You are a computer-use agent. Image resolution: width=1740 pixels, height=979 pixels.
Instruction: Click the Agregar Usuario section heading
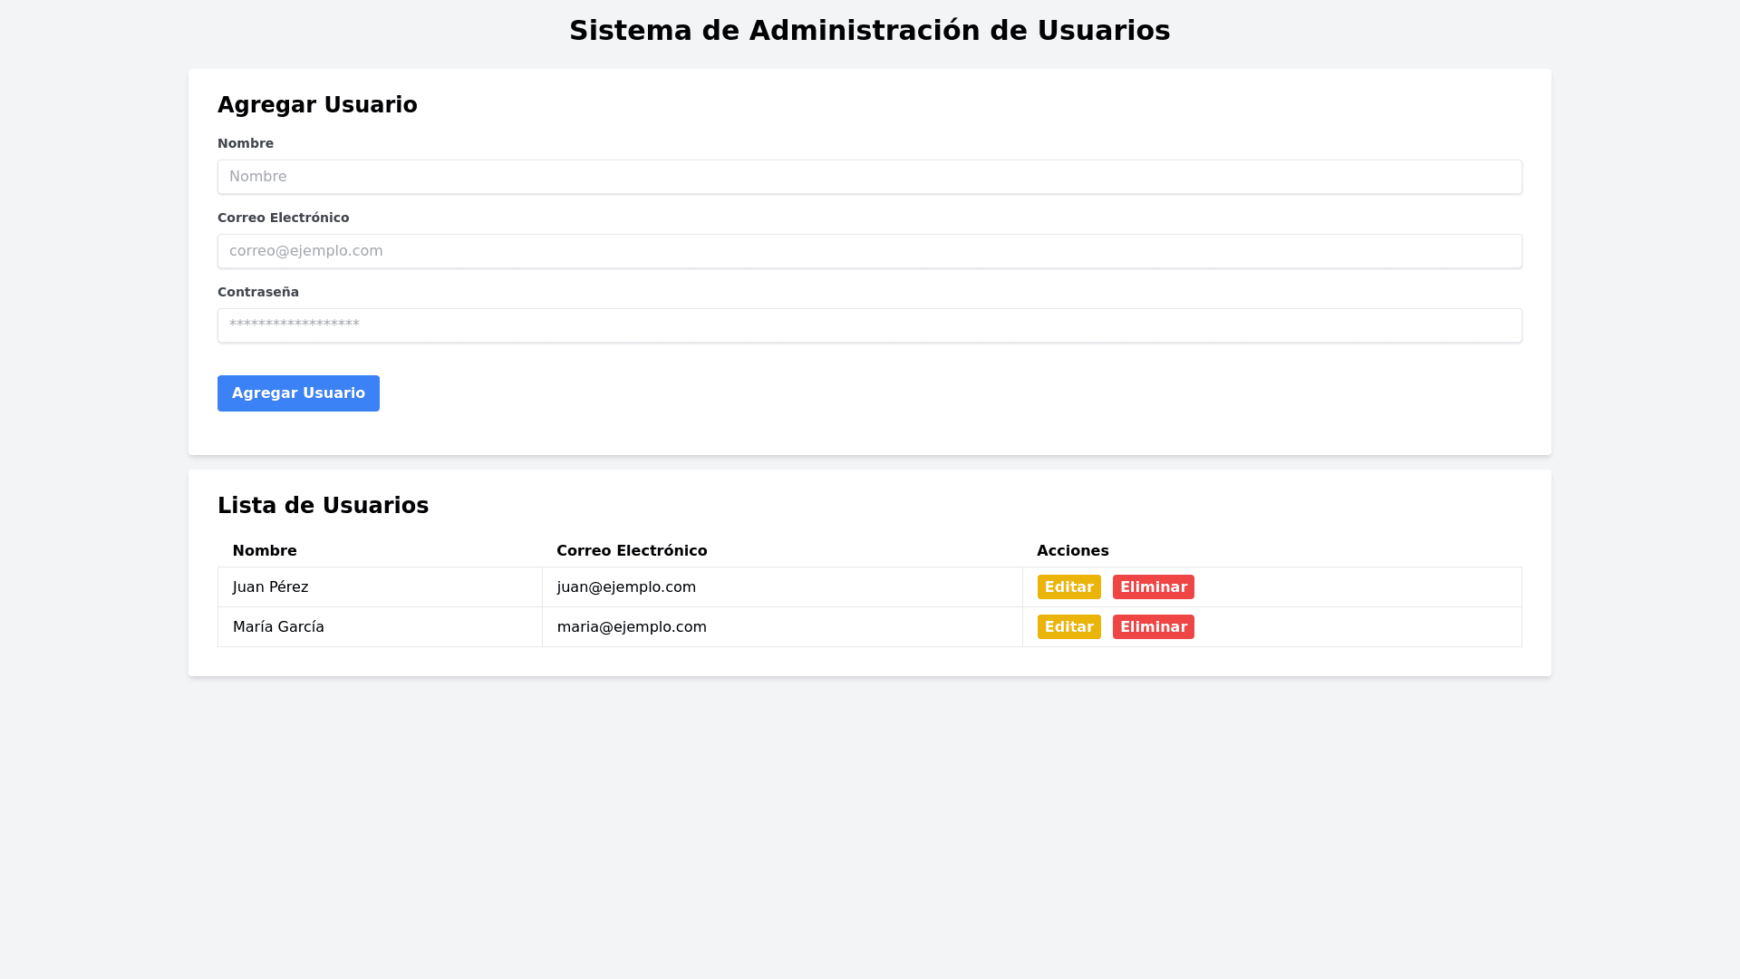(317, 105)
